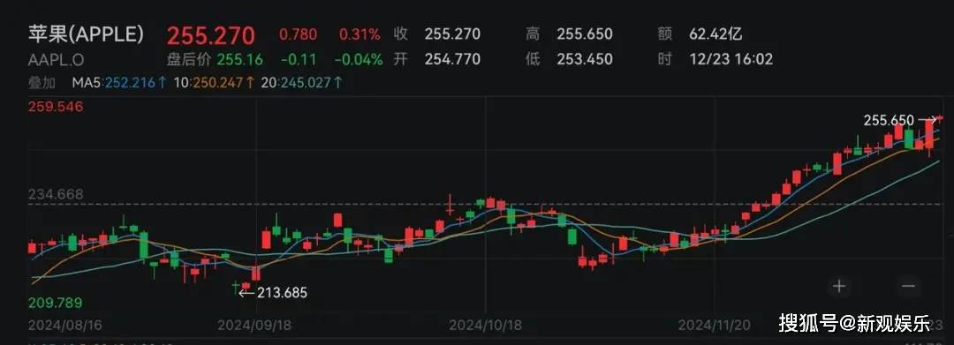954x345 pixels.
Task: Zoom out chart with minus button
Action: [x=908, y=286]
